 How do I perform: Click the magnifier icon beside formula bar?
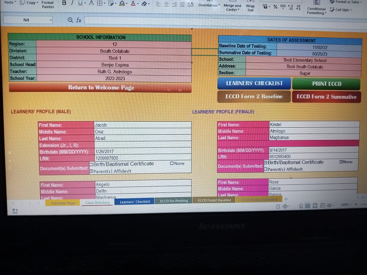point(70,20)
